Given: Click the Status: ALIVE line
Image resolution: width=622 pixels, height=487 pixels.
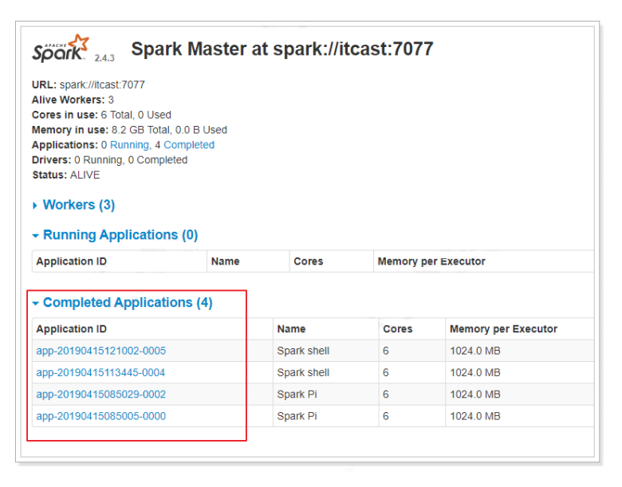Looking at the screenshot, I should (66, 175).
